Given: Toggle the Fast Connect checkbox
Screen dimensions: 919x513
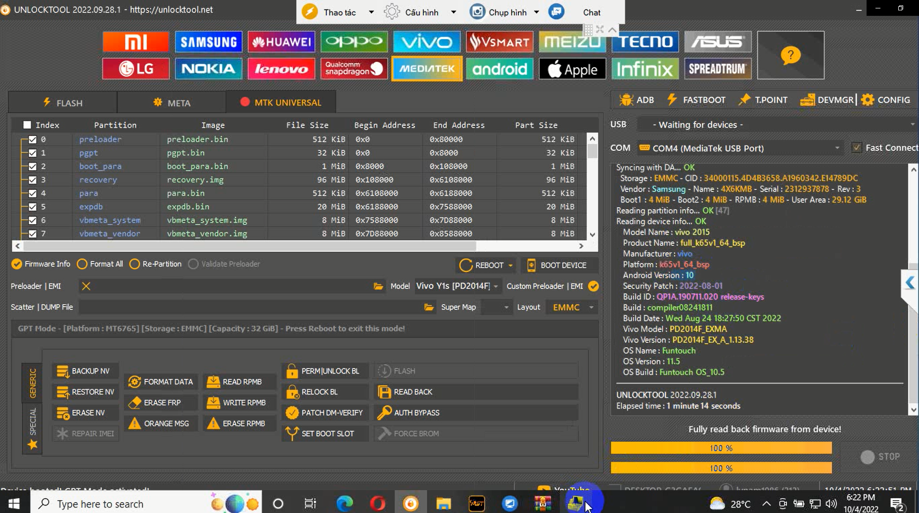Looking at the screenshot, I should click(x=857, y=147).
